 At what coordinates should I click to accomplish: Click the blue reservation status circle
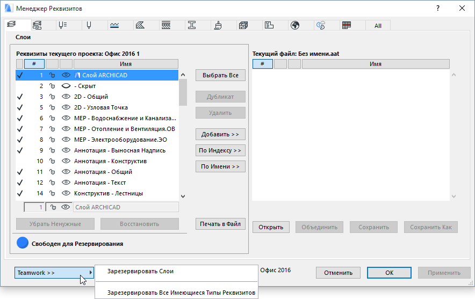pyautogui.click(x=23, y=243)
